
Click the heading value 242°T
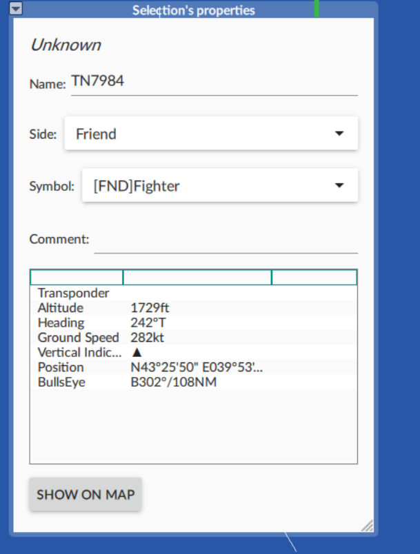pyautogui.click(x=148, y=322)
